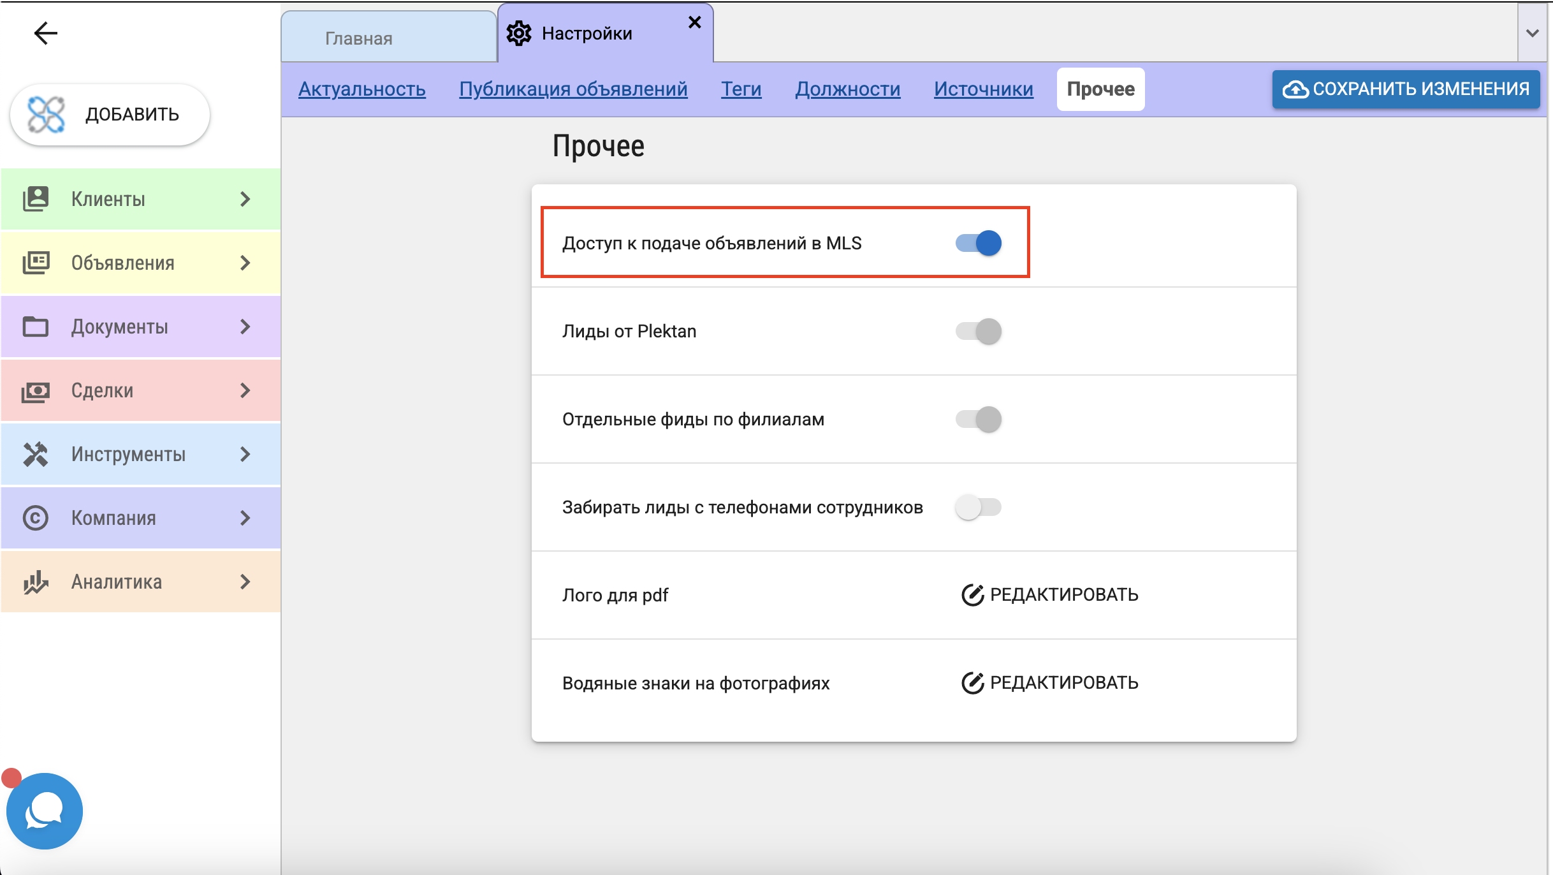Click the back arrow icon

click(x=46, y=33)
